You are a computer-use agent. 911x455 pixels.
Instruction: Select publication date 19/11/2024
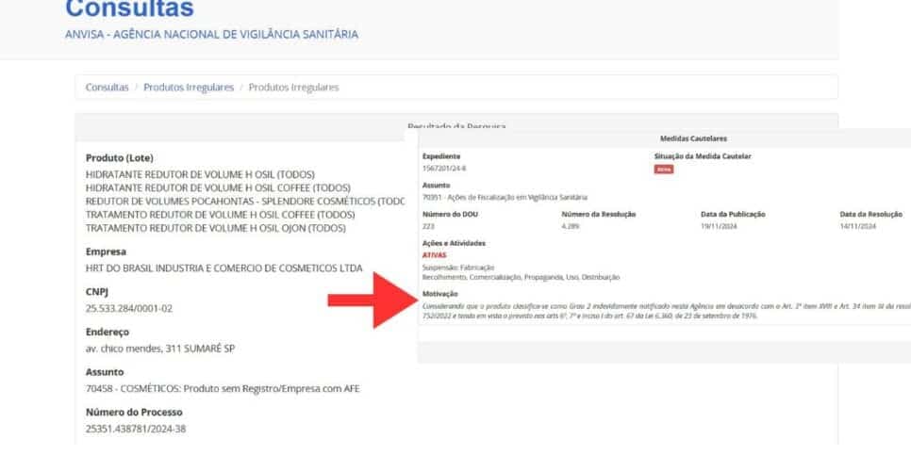[x=719, y=226]
